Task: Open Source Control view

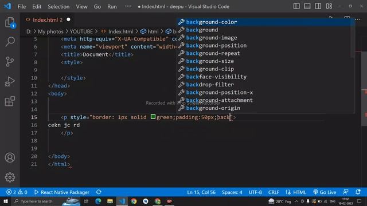Action: pyautogui.click(x=10, y=62)
